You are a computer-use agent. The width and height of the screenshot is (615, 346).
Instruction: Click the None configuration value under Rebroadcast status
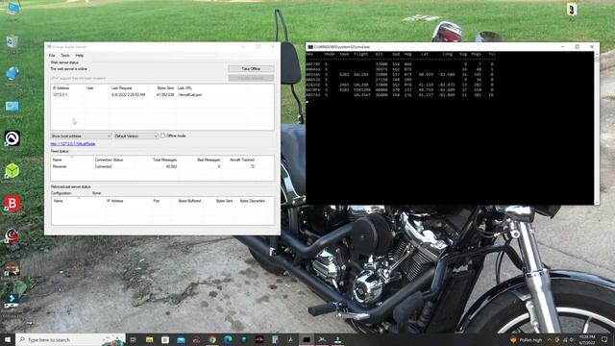96,193
